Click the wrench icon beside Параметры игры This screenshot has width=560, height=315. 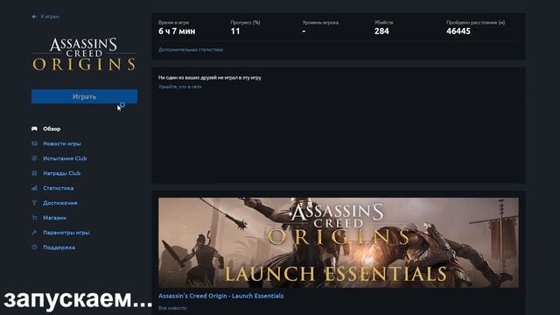point(34,233)
